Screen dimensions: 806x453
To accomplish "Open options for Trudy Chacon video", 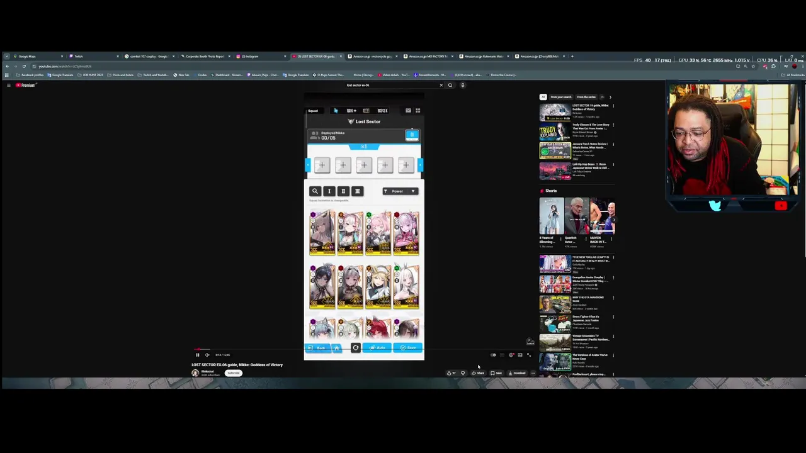I will coord(613,125).
